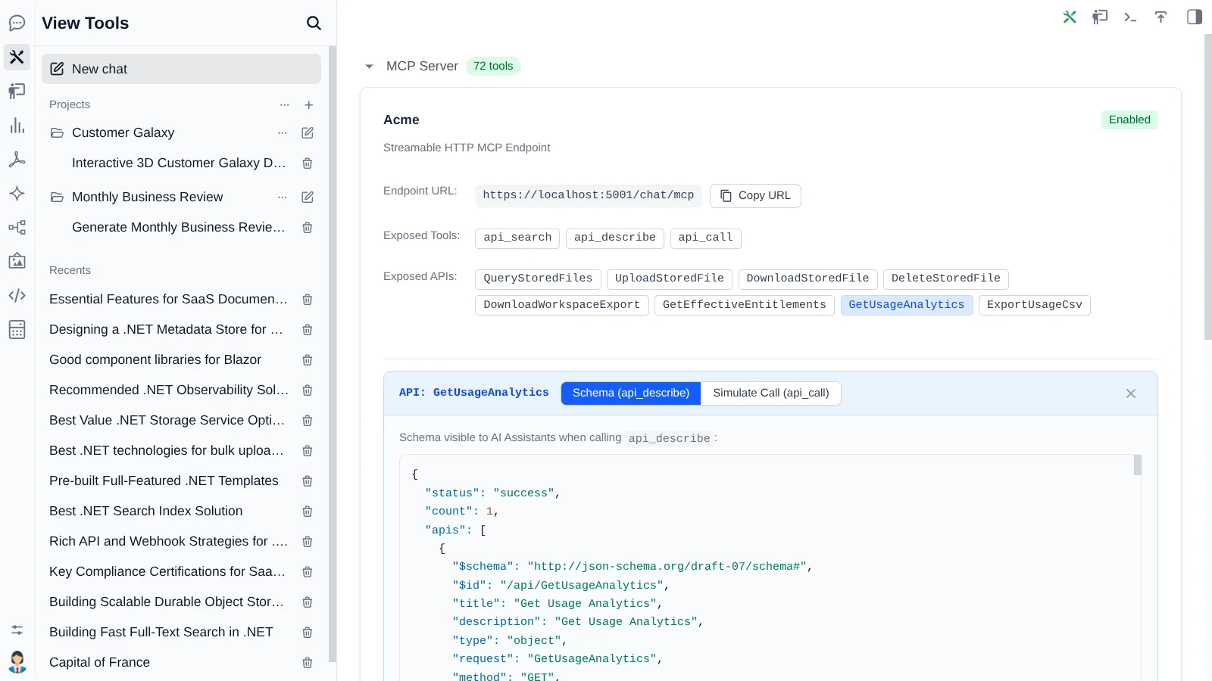Viewport: 1212px width, 681px height.
Task: Click the user avatar at sidebar bottom
Action: click(x=17, y=662)
